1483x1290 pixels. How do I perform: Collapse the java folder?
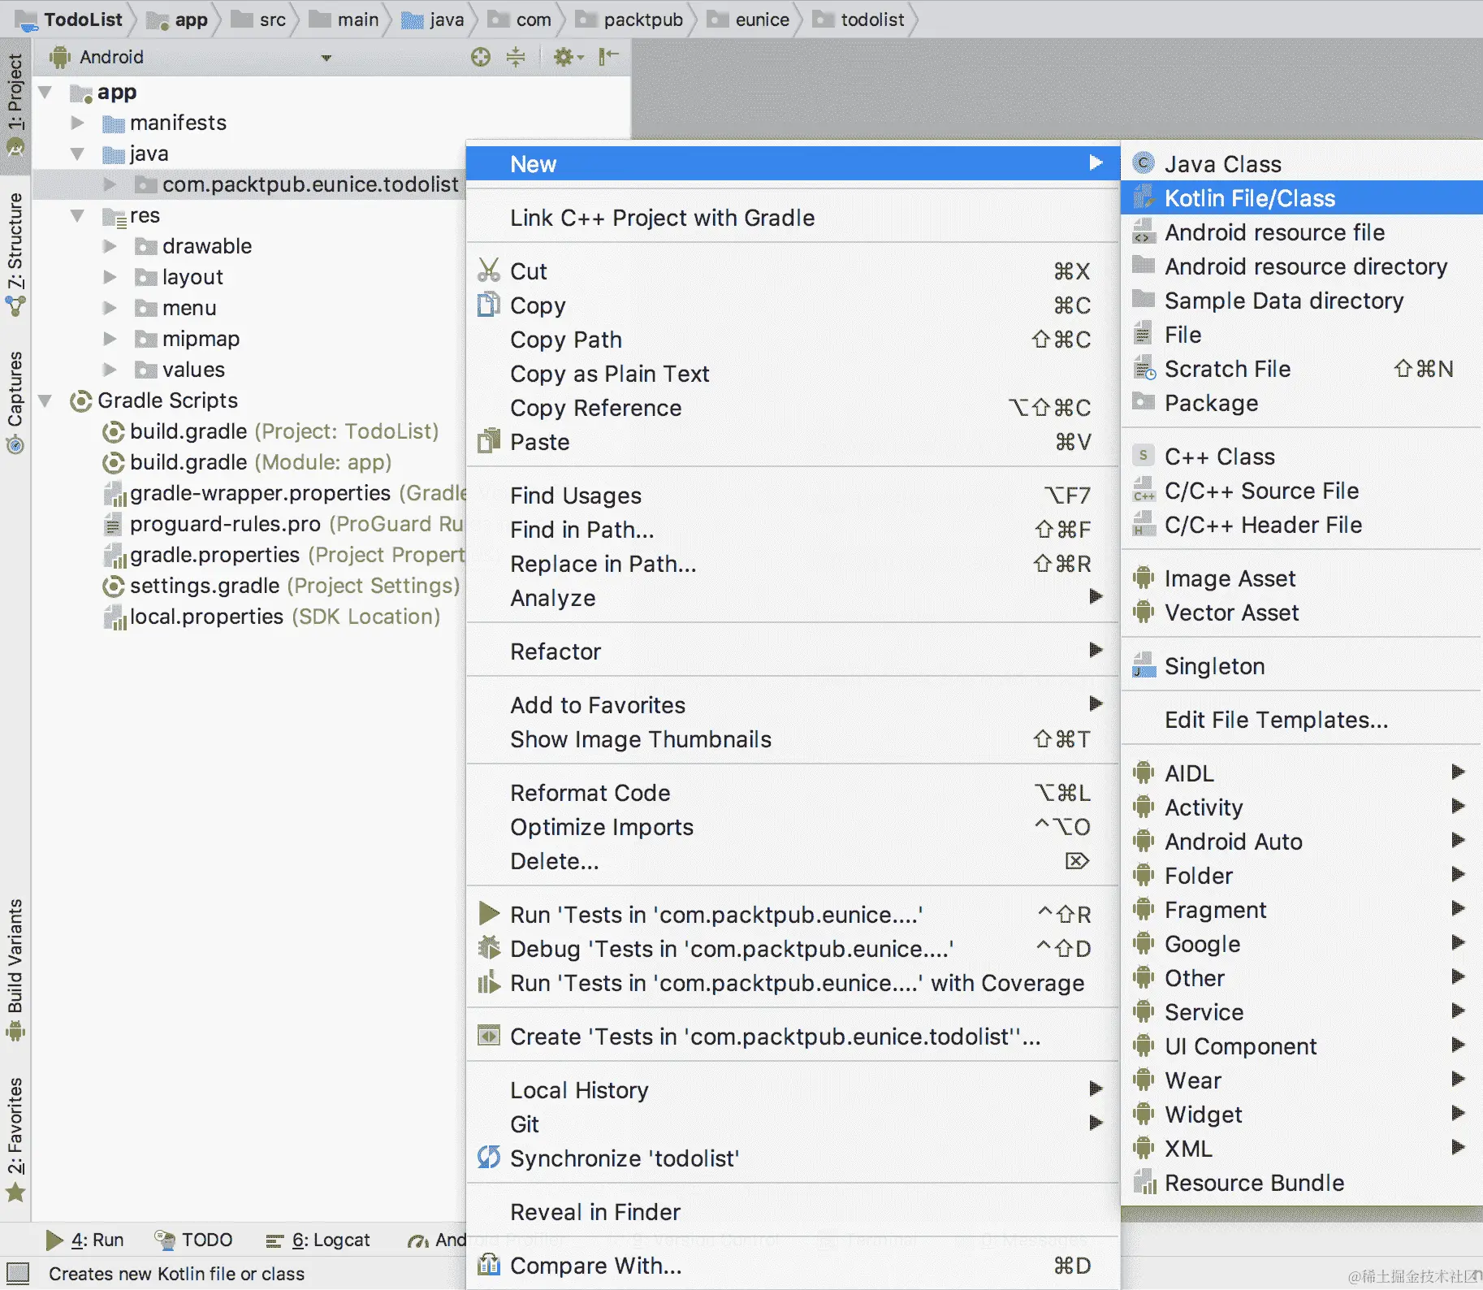click(78, 154)
